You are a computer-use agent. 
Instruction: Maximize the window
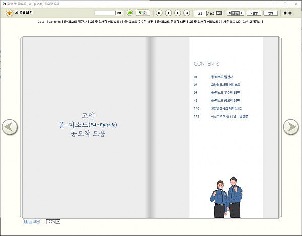coord(285,4)
